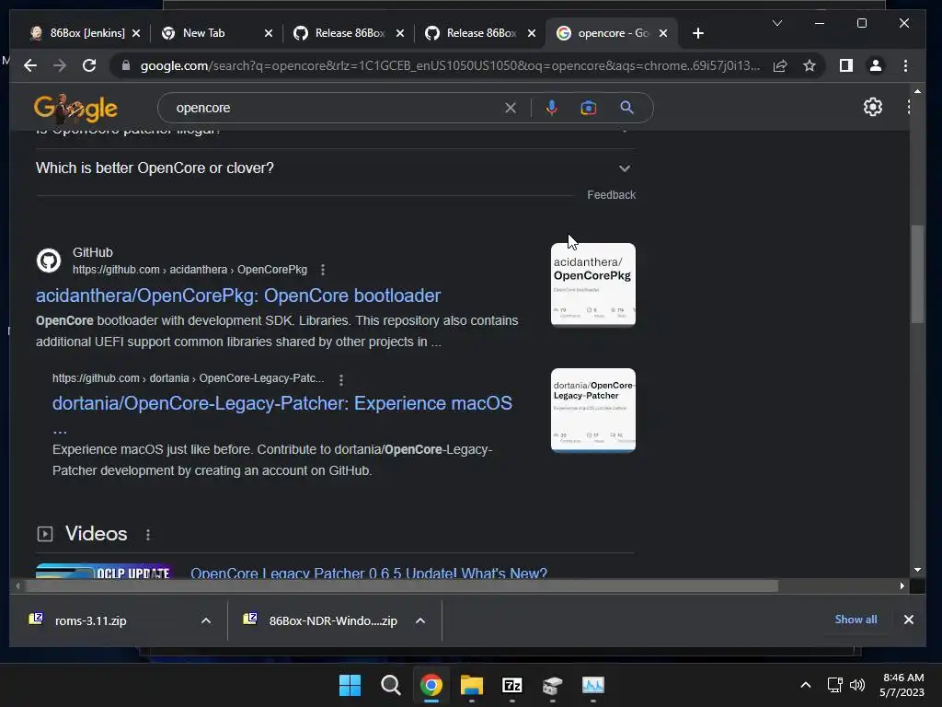Click the scroll down arrow

917,570
